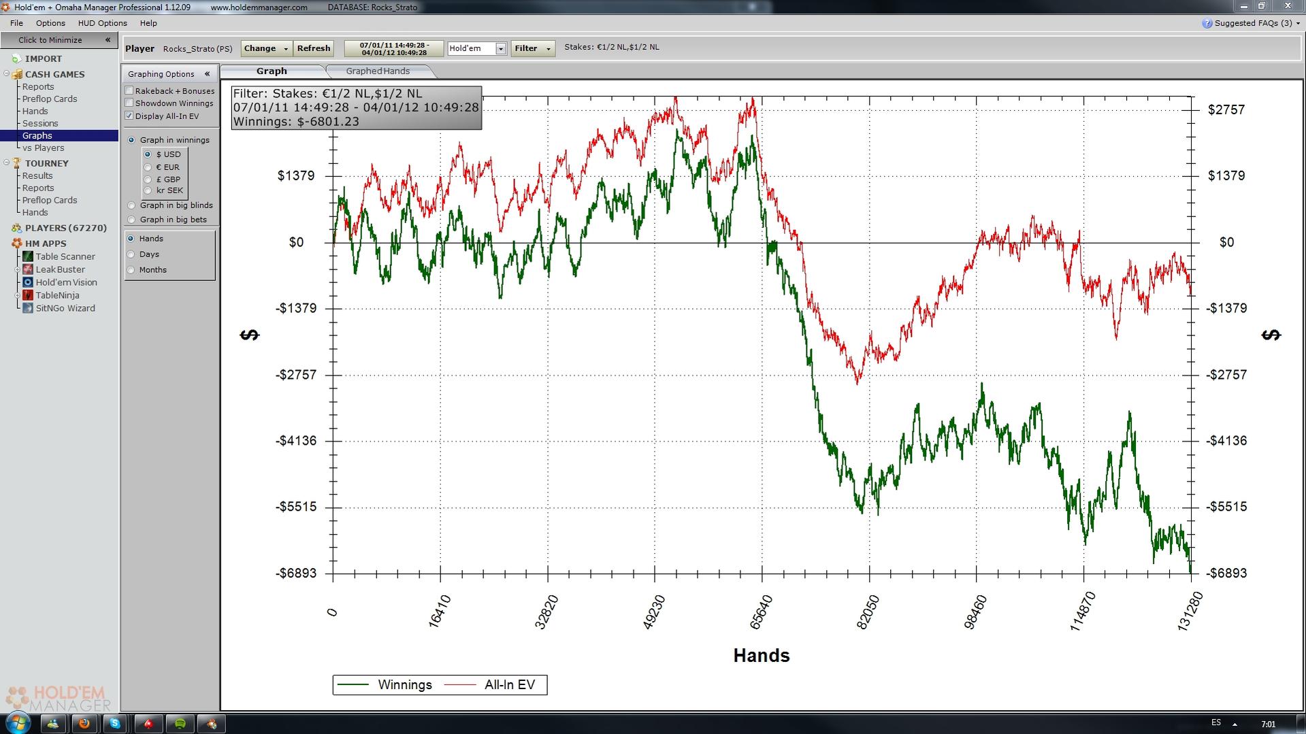
Task: Enable Rakeback + Bonuses checkbox
Action: [x=129, y=91]
